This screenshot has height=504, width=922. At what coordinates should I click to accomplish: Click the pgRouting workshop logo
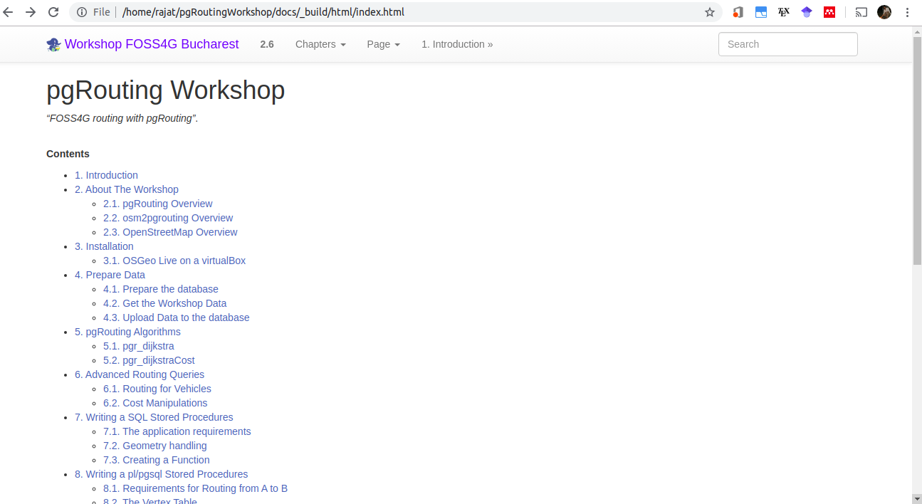(x=53, y=43)
